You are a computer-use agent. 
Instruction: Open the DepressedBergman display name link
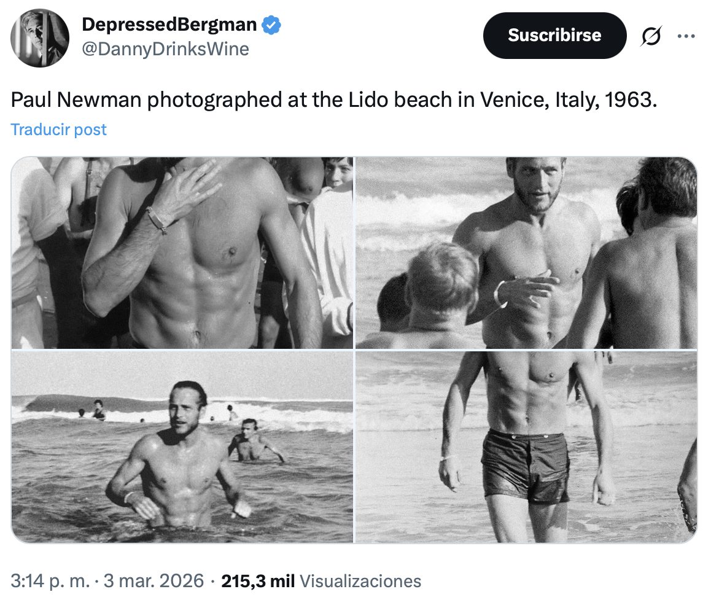point(169,25)
